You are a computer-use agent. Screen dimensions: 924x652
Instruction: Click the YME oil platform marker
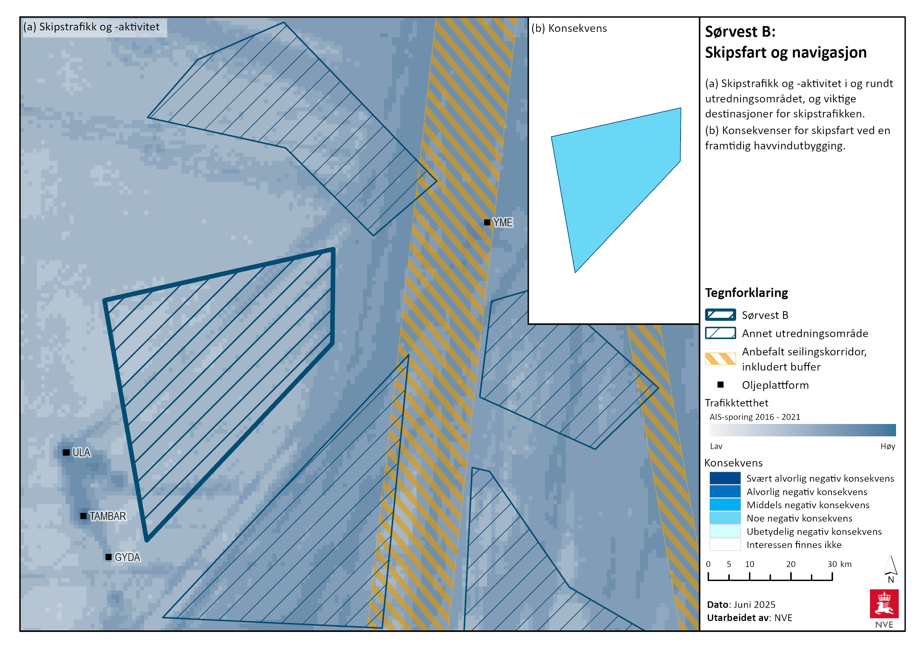[487, 222]
